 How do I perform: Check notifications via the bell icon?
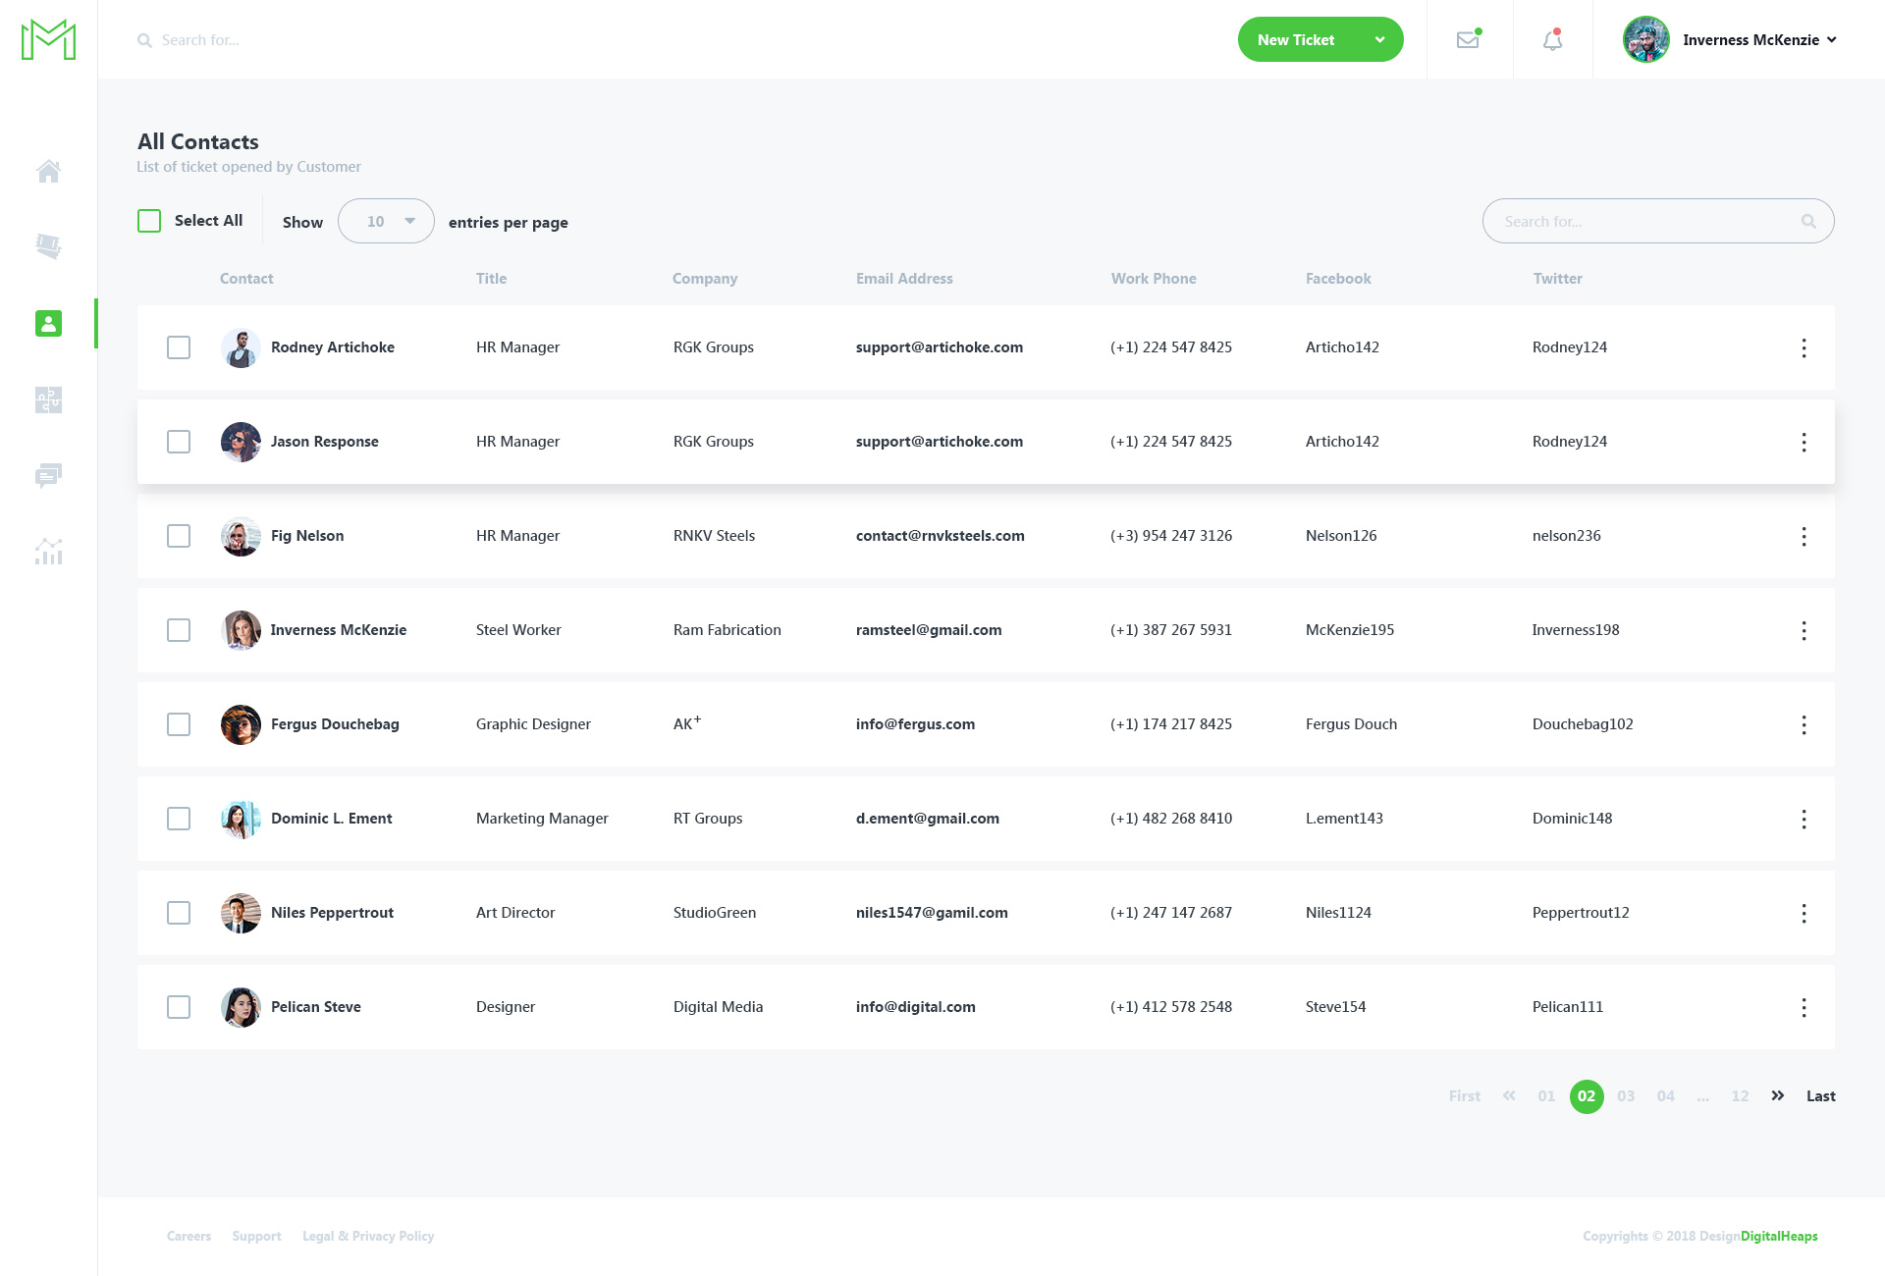(1552, 39)
